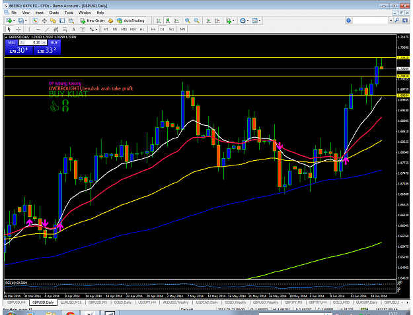The width and height of the screenshot is (413, 315).
Task: Click the 1.7033 buy price button
Action: 47,50
